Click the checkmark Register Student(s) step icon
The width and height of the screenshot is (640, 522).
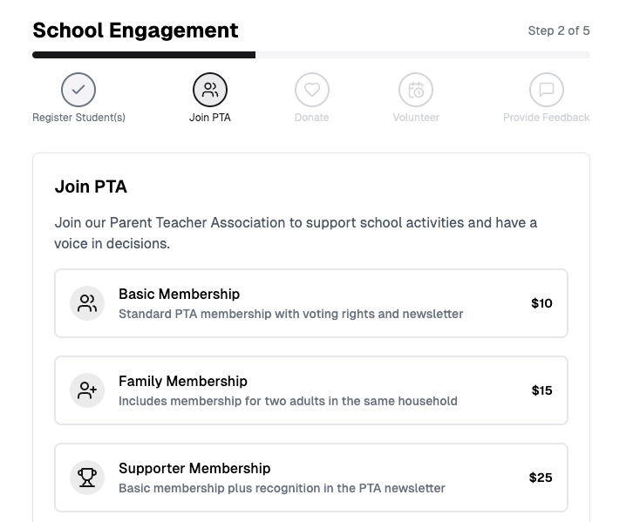(78, 90)
